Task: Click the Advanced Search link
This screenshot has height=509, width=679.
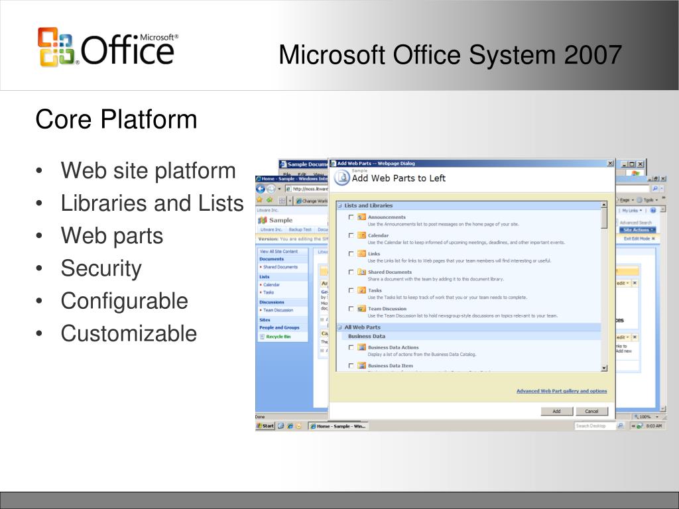Action: [635, 223]
